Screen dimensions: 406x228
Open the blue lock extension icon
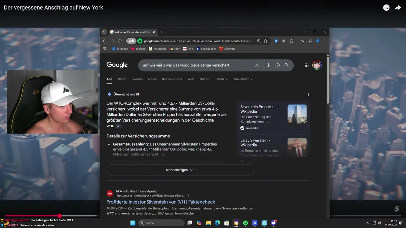click(276, 41)
